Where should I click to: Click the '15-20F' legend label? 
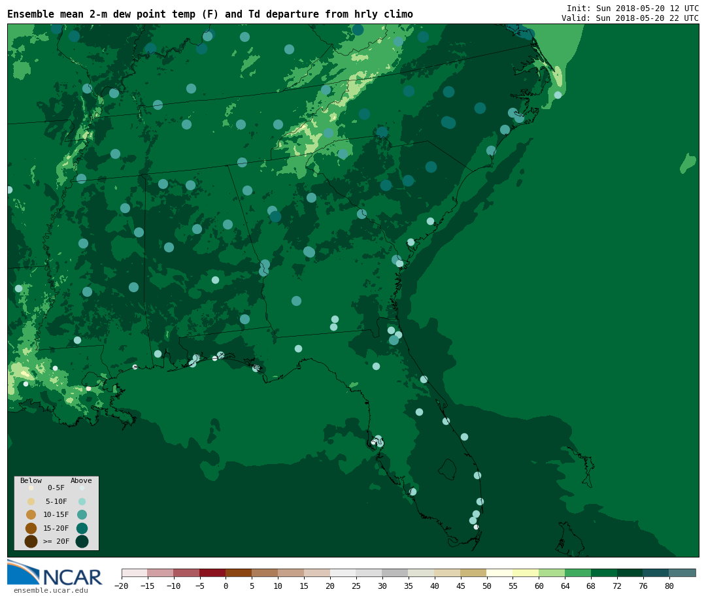(56, 528)
